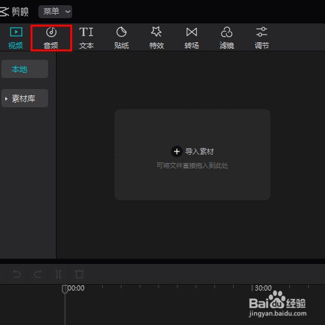
Task: Switch to the 音频 (Audio) tab
Action: [51, 38]
